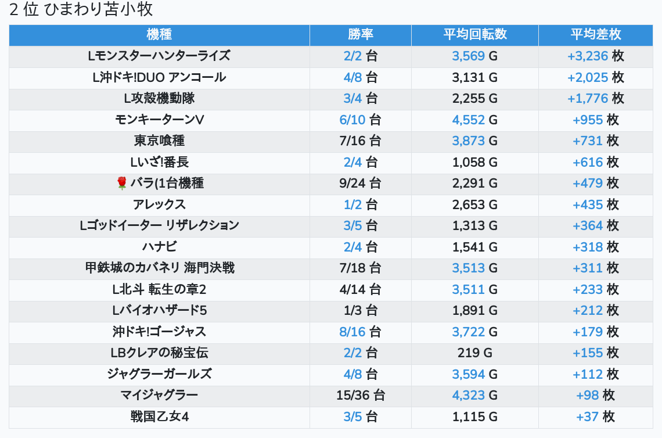
Task: Open 3,594 average spins for ジャグラーガールズ
Action: click(469, 375)
